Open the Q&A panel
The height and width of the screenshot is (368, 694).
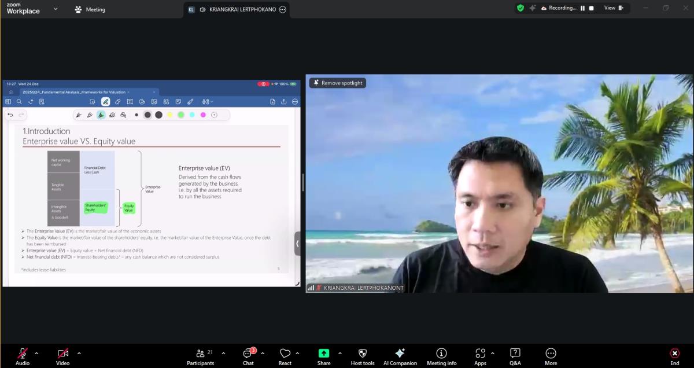click(515, 356)
